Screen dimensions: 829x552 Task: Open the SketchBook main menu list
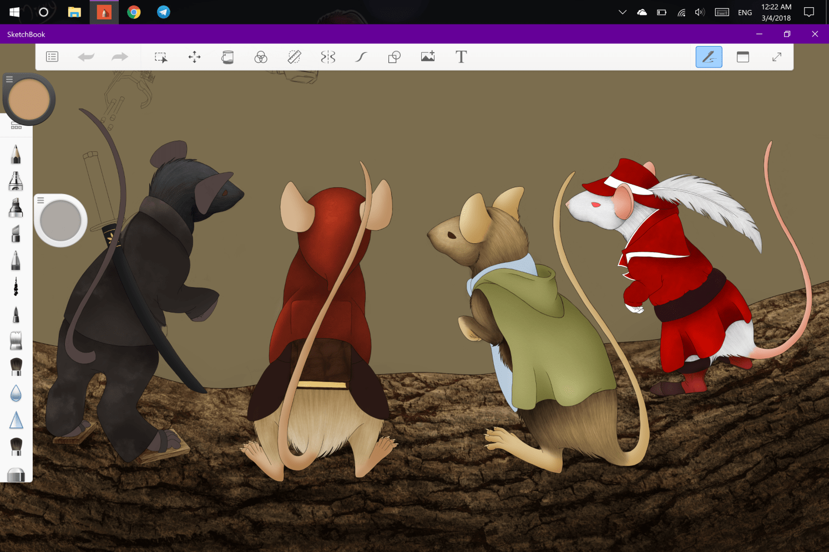pos(52,57)
